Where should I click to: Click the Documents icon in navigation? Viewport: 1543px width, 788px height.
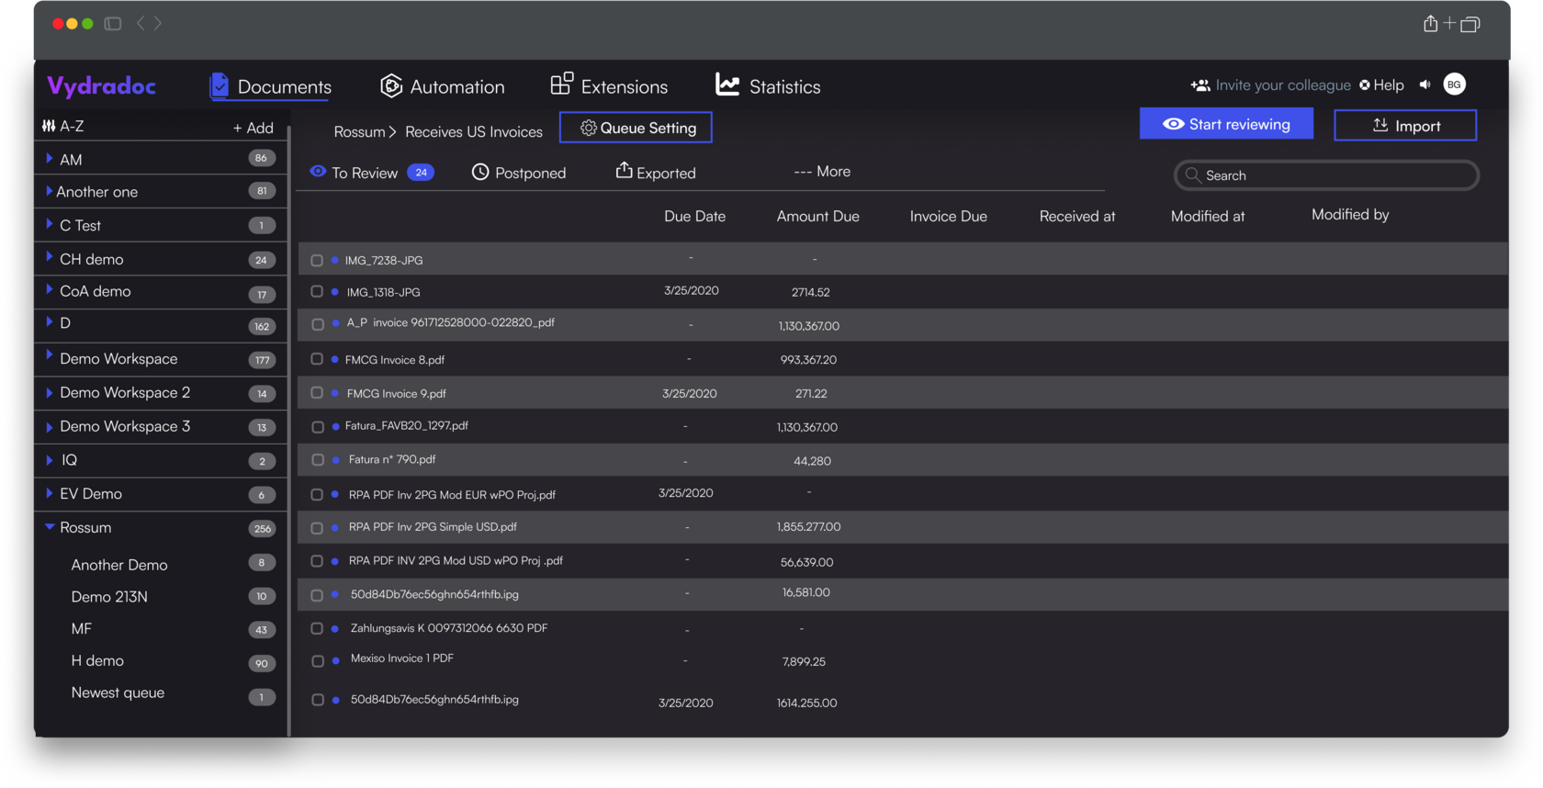coord(219,86)
